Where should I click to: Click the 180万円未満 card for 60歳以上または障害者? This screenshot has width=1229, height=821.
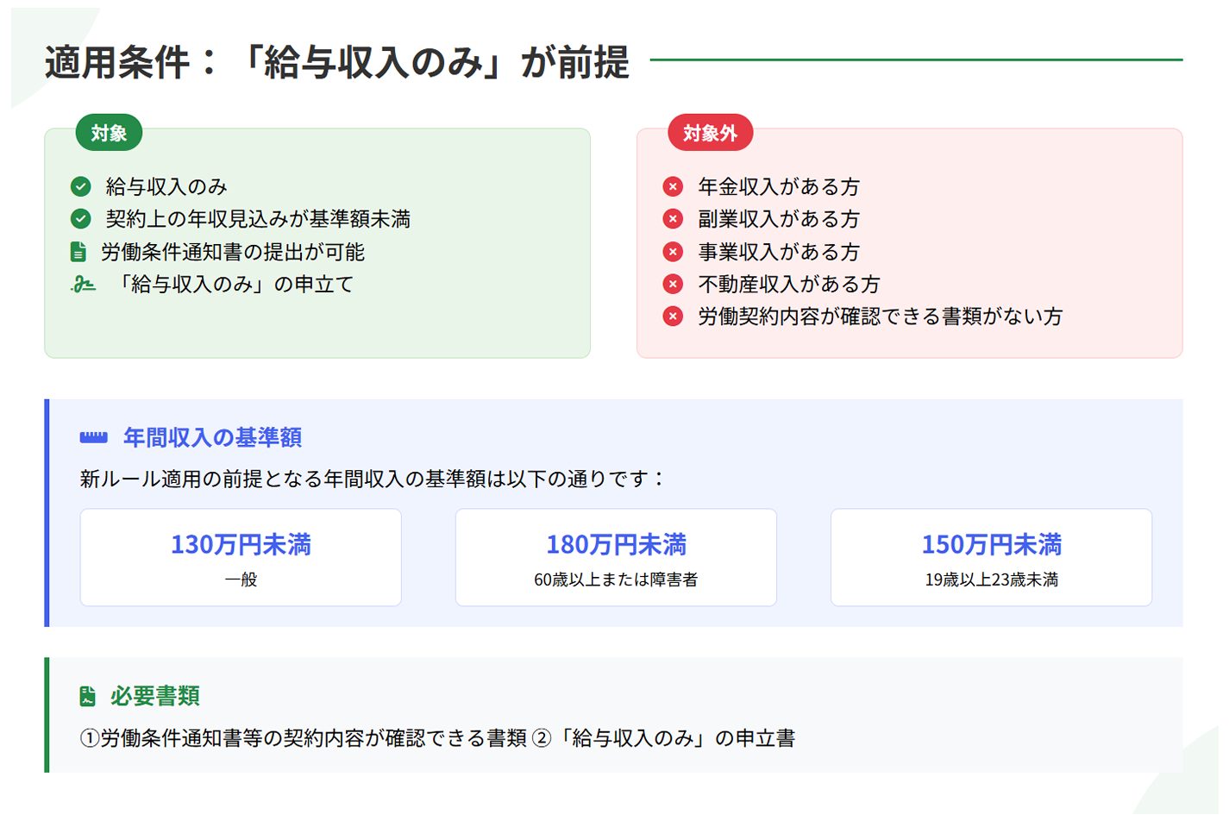pyautogui.click(x=616, y=558)
